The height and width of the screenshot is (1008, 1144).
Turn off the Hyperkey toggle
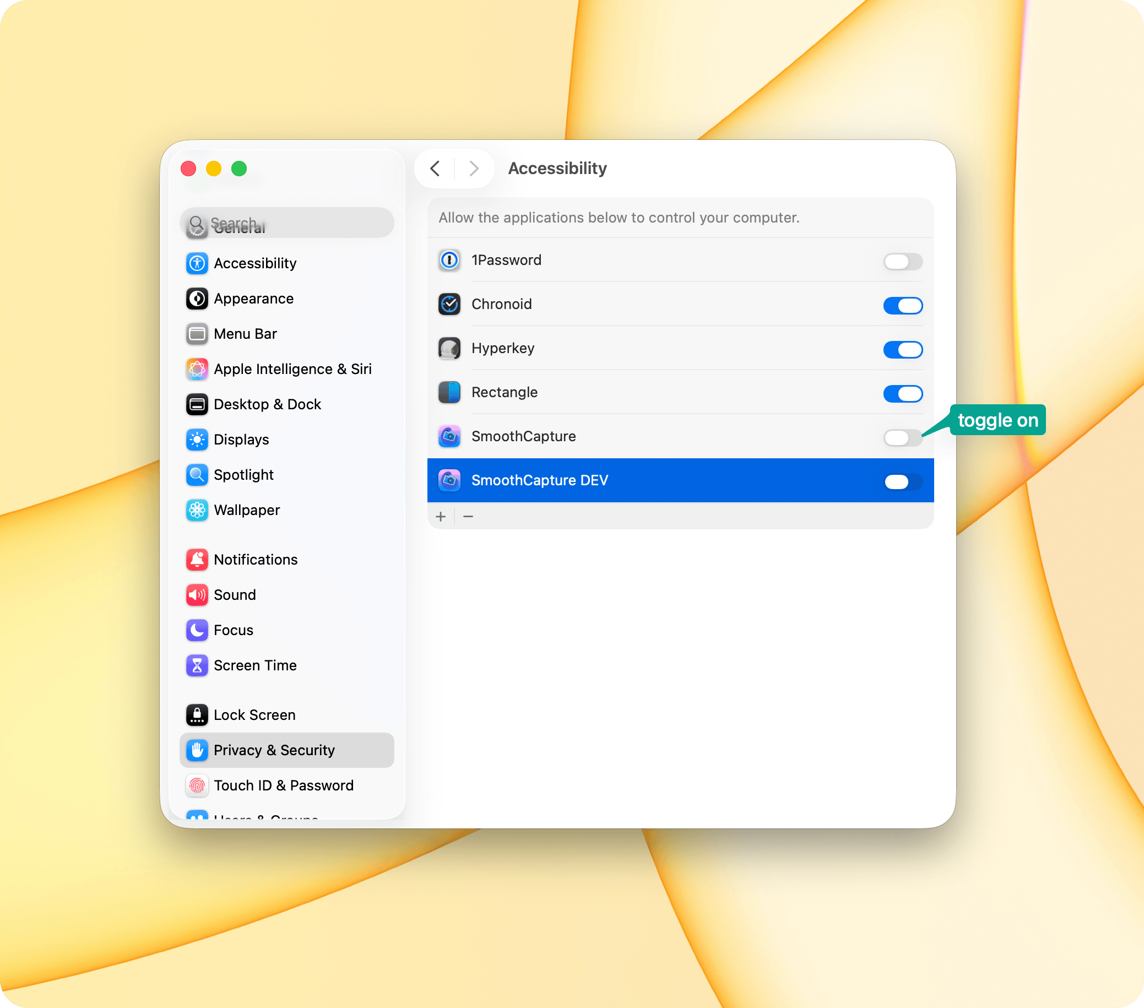[903, 349]
